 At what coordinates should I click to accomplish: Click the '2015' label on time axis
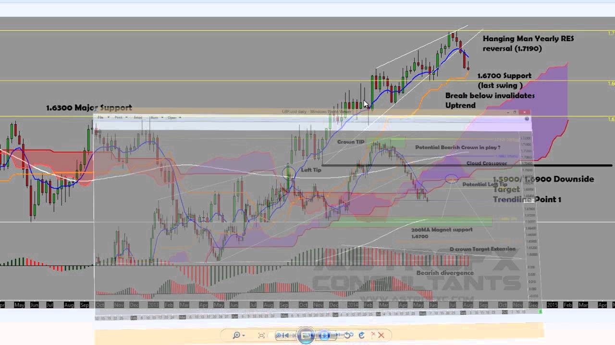[x=553, y=305]
